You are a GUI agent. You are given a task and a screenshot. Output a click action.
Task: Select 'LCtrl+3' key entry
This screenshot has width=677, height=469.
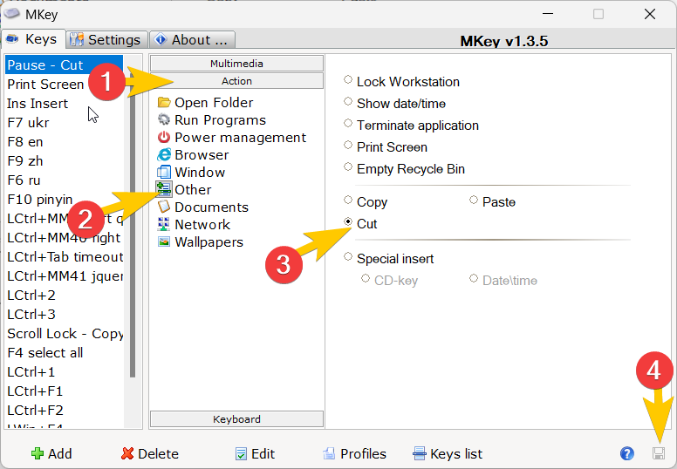[x=64, y=315]
